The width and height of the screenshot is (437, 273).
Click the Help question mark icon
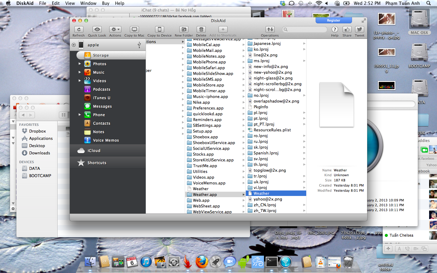pyautogui.click(x=335, y=29)
